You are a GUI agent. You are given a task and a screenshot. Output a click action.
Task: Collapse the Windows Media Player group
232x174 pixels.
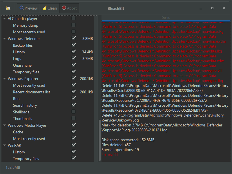[5, 125]
